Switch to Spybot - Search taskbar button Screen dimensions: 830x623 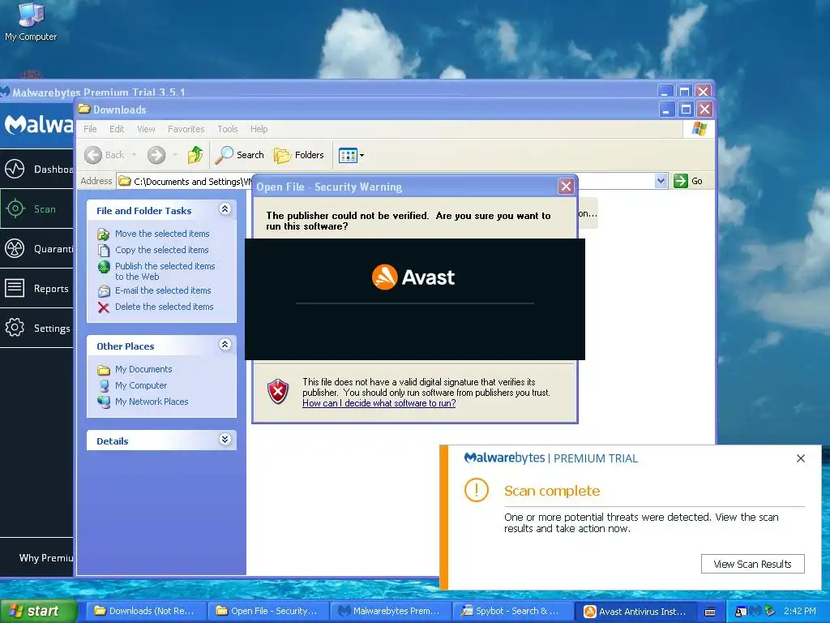pos(512,611)
